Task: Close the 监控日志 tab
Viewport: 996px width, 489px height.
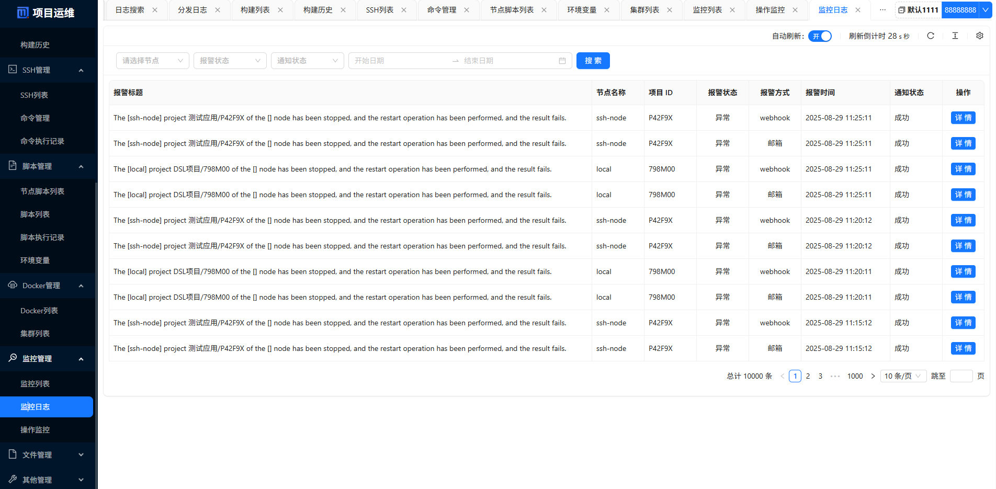Action: pos(858,10)
